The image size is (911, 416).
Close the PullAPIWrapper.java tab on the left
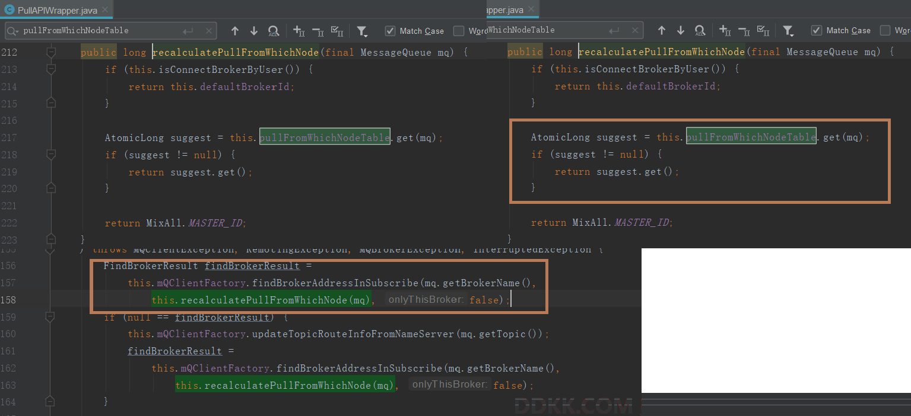point(104,9)
